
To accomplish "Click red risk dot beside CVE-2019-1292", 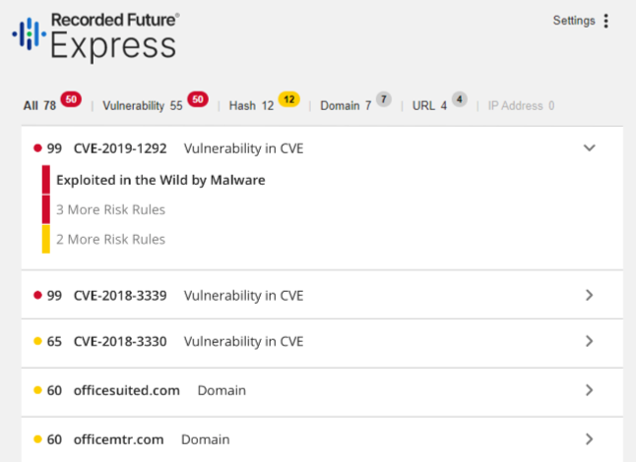I will point(37,148).
